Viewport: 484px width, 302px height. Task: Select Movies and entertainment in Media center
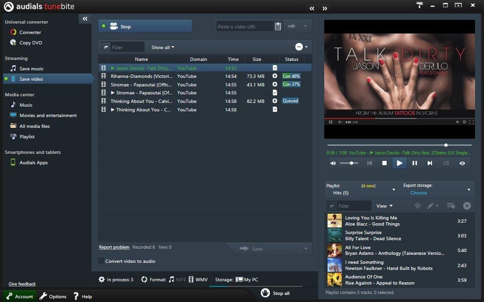[x=48, y=115]
